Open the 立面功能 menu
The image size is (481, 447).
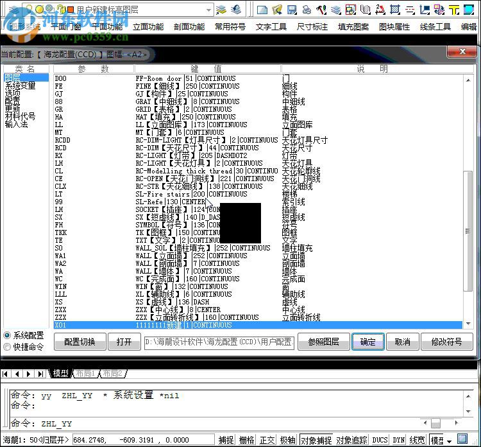(x=148, y=27)
